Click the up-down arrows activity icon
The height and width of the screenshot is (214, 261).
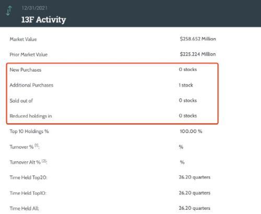tap(9, 10)
